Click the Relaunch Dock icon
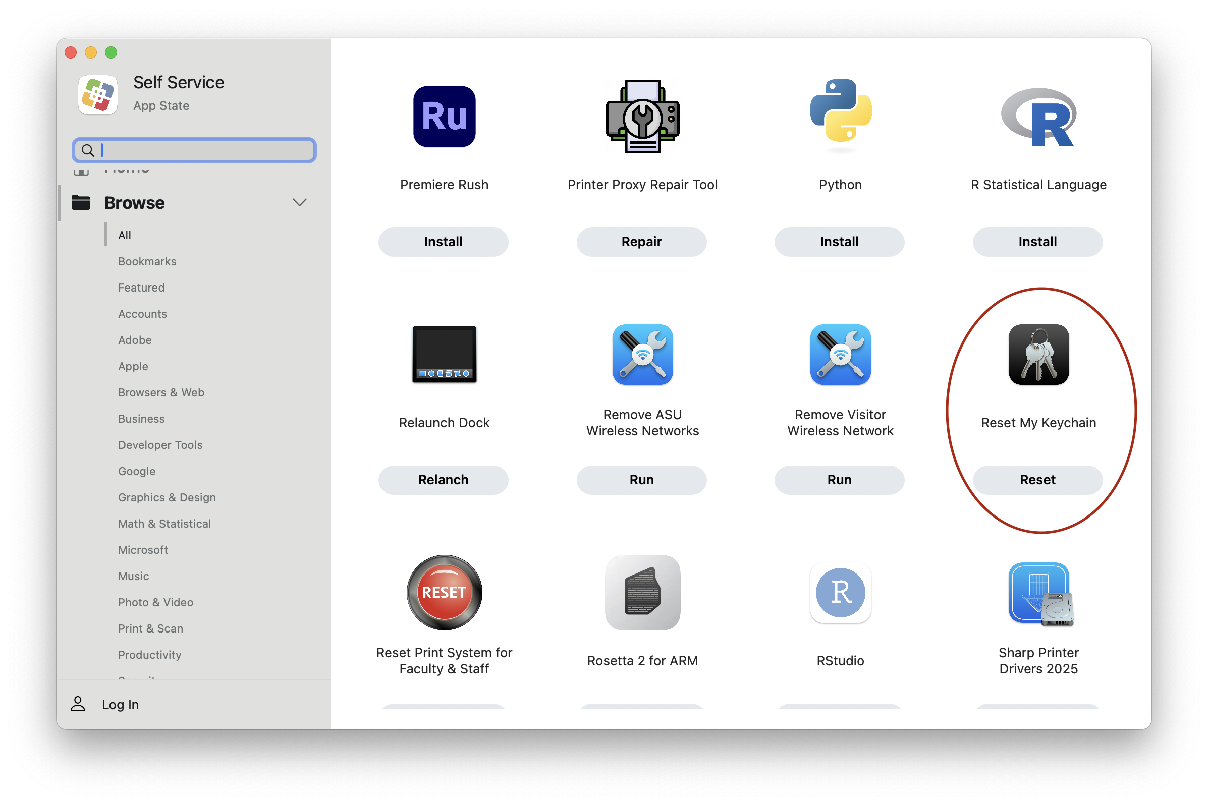Image resolution: width=1208 pixels, height=804 pixels. (x=444, y=354)
